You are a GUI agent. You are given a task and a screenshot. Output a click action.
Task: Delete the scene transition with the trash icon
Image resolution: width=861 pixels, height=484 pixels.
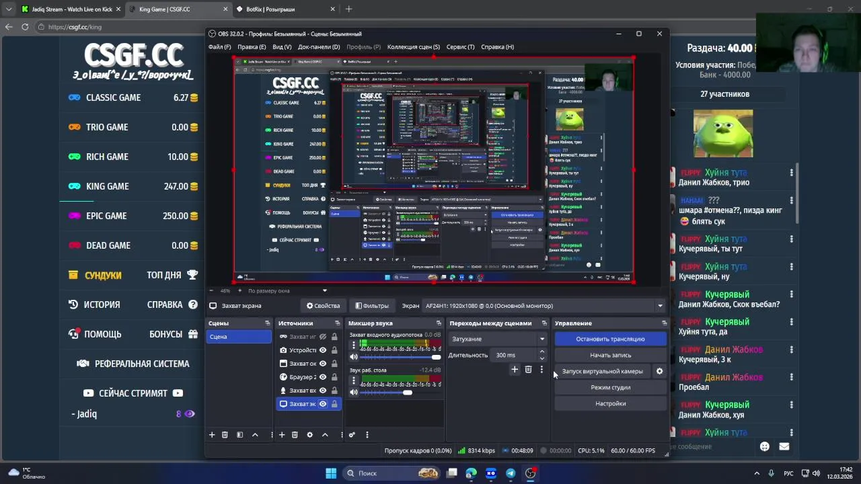[528, 369]
